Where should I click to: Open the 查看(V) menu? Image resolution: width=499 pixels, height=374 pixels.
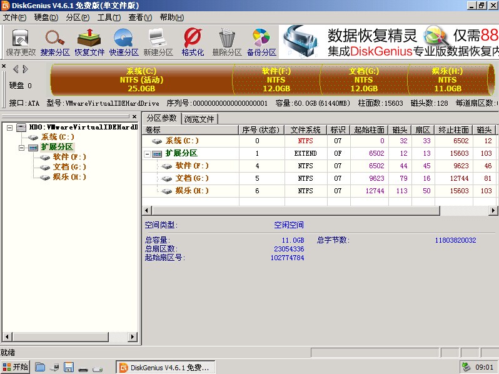coord(140,18)
